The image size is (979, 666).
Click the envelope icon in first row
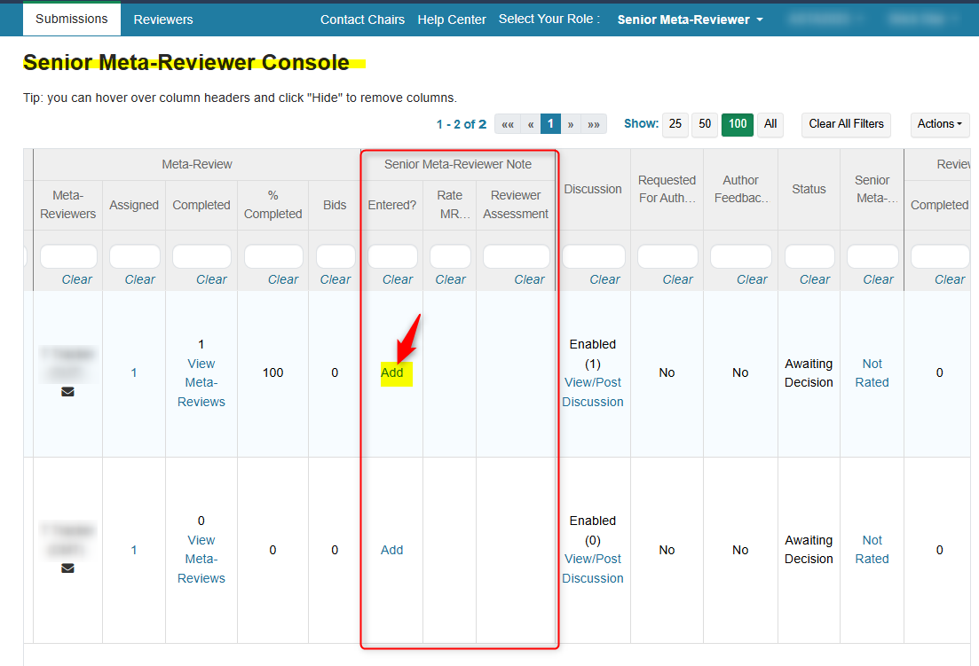(67, 392)
